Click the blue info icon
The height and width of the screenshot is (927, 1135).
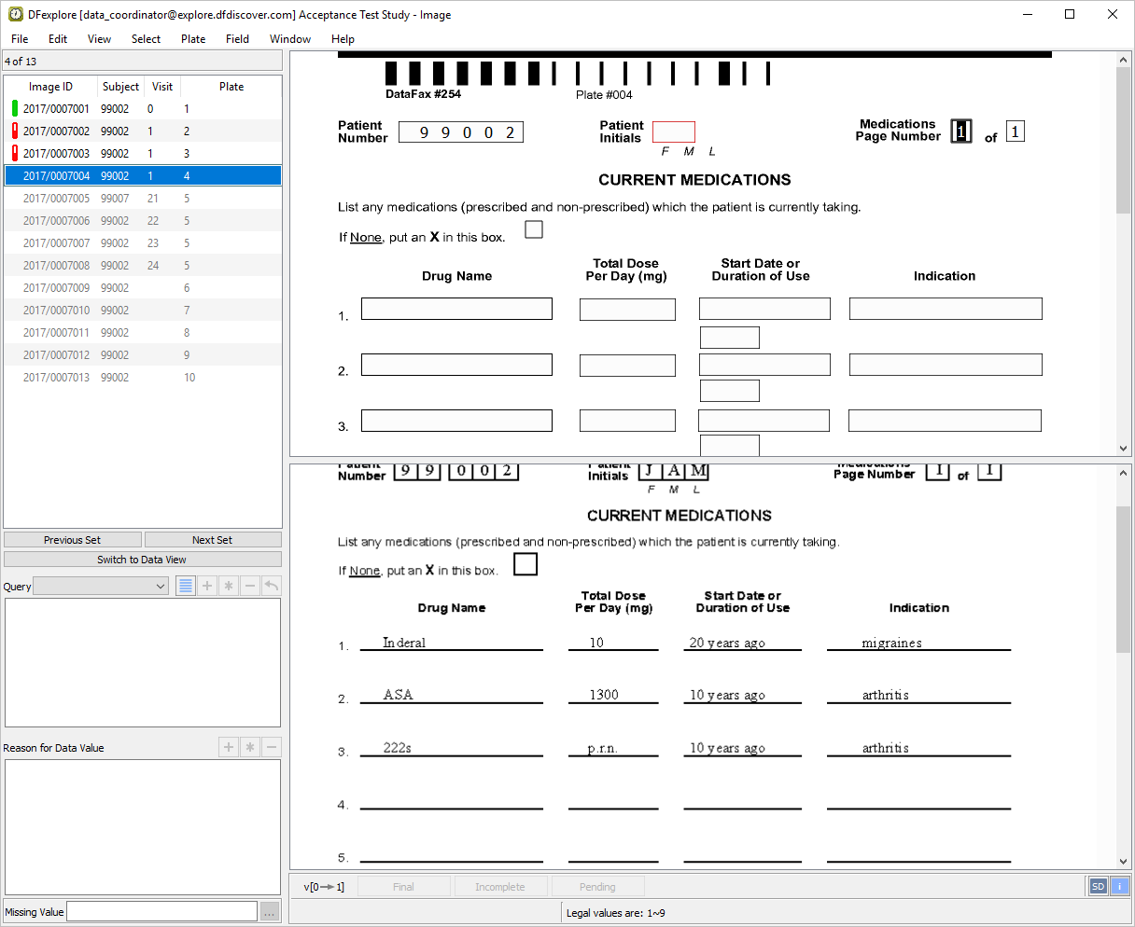point(1119,887)
